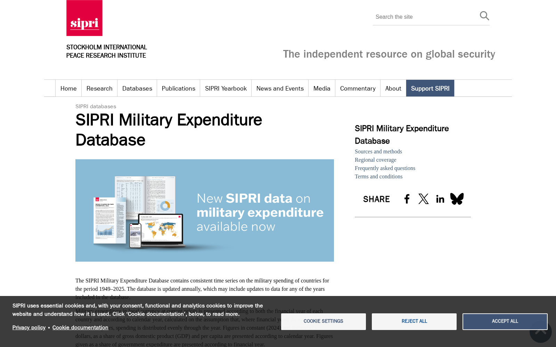The width and height of the screenshot is (556, 347).
Task: Reject all cookies
Action: tap(414, 321)
